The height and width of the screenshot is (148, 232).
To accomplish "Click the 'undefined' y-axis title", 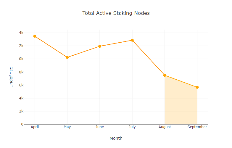I will click(x=11, y=77).
